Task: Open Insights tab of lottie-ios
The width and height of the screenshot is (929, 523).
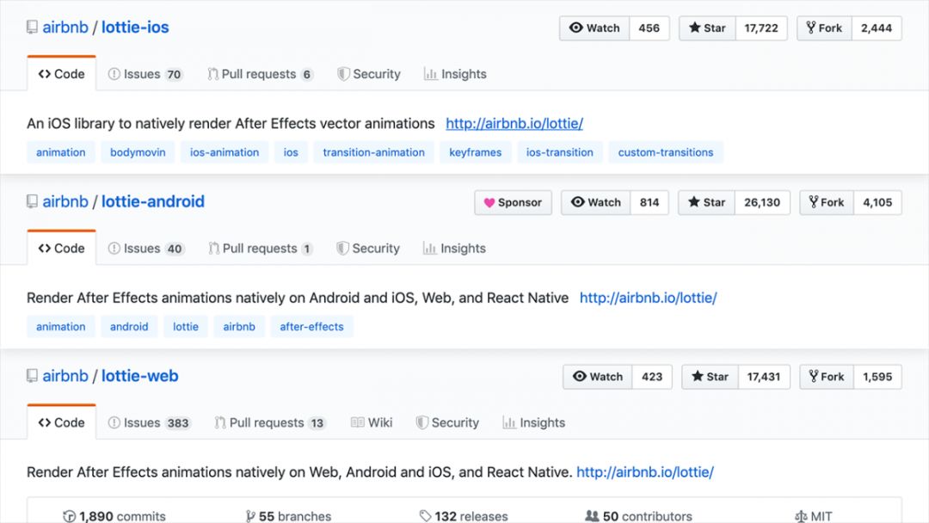Action: pyautogui.click(x=455, y=74)
